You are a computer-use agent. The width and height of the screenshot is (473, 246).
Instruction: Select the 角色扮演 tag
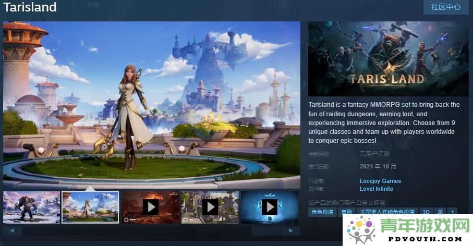pyautogui.click(x=322, y=212)
